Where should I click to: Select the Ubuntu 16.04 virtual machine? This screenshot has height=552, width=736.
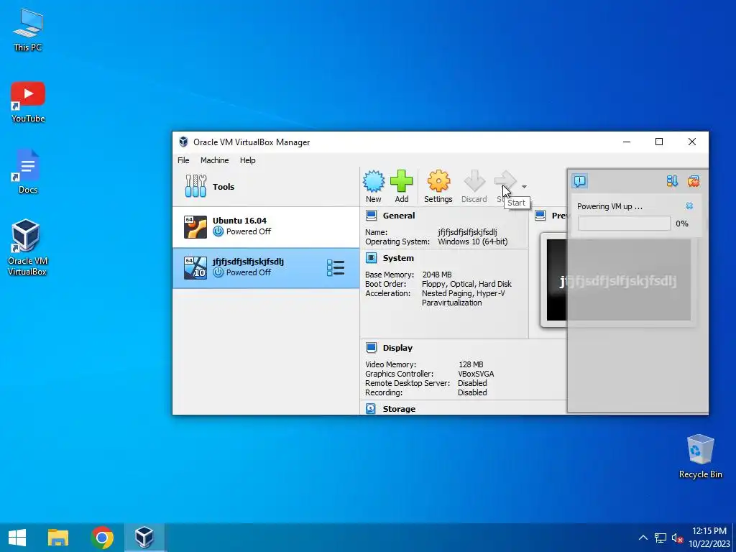coord(266,226)
